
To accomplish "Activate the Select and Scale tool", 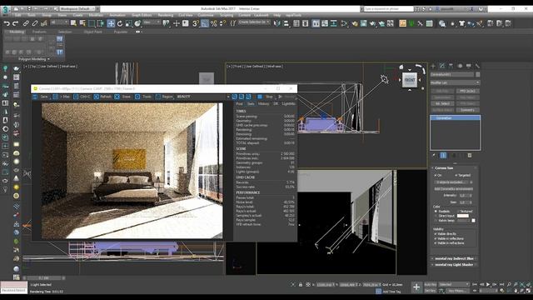I will (128, 23).
